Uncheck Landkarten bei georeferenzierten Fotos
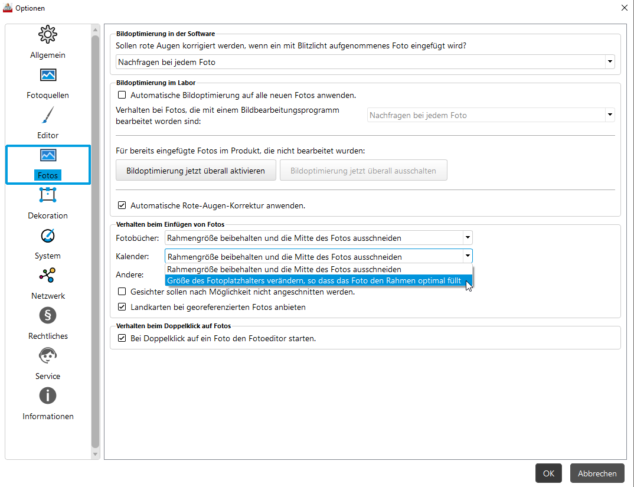 122,307
